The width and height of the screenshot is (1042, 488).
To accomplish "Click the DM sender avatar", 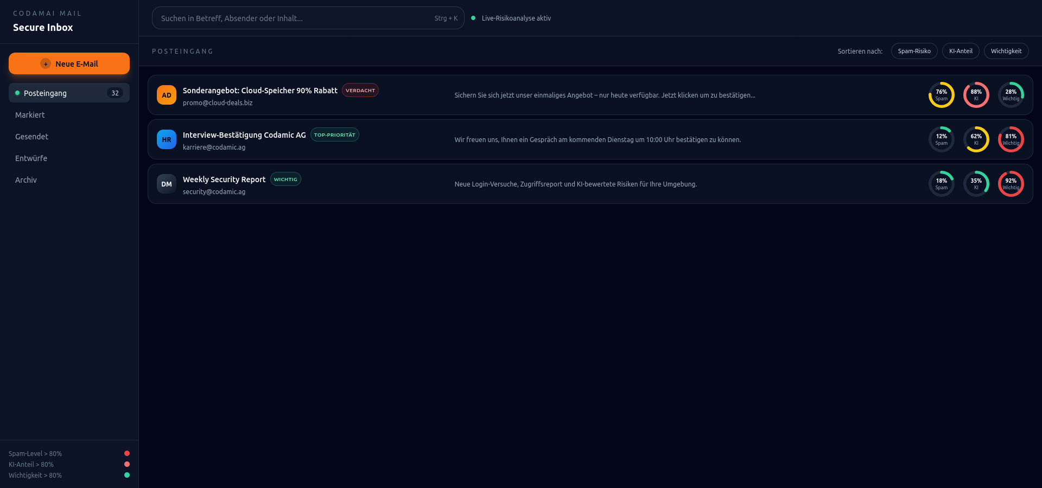I will [x=167, y=184].
